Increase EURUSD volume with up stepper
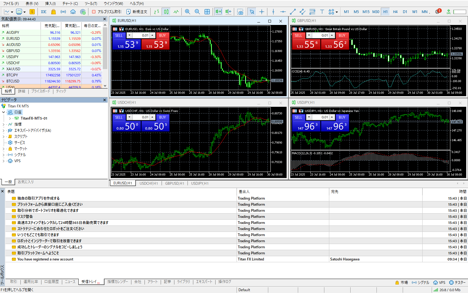The image size is (468, 293). point(152,35)
